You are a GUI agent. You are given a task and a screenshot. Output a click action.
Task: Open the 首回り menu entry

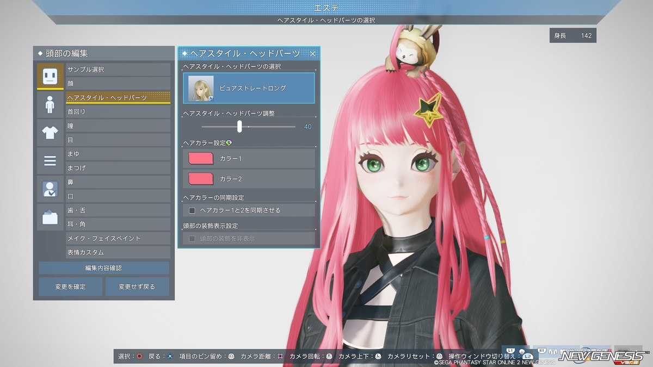coord(118,111)
